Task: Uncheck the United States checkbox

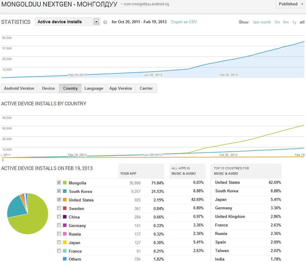Action: [x=59, y=200]
